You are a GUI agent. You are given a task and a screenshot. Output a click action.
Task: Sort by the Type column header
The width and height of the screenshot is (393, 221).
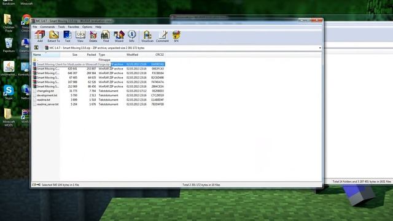click(x=111, y=55)
